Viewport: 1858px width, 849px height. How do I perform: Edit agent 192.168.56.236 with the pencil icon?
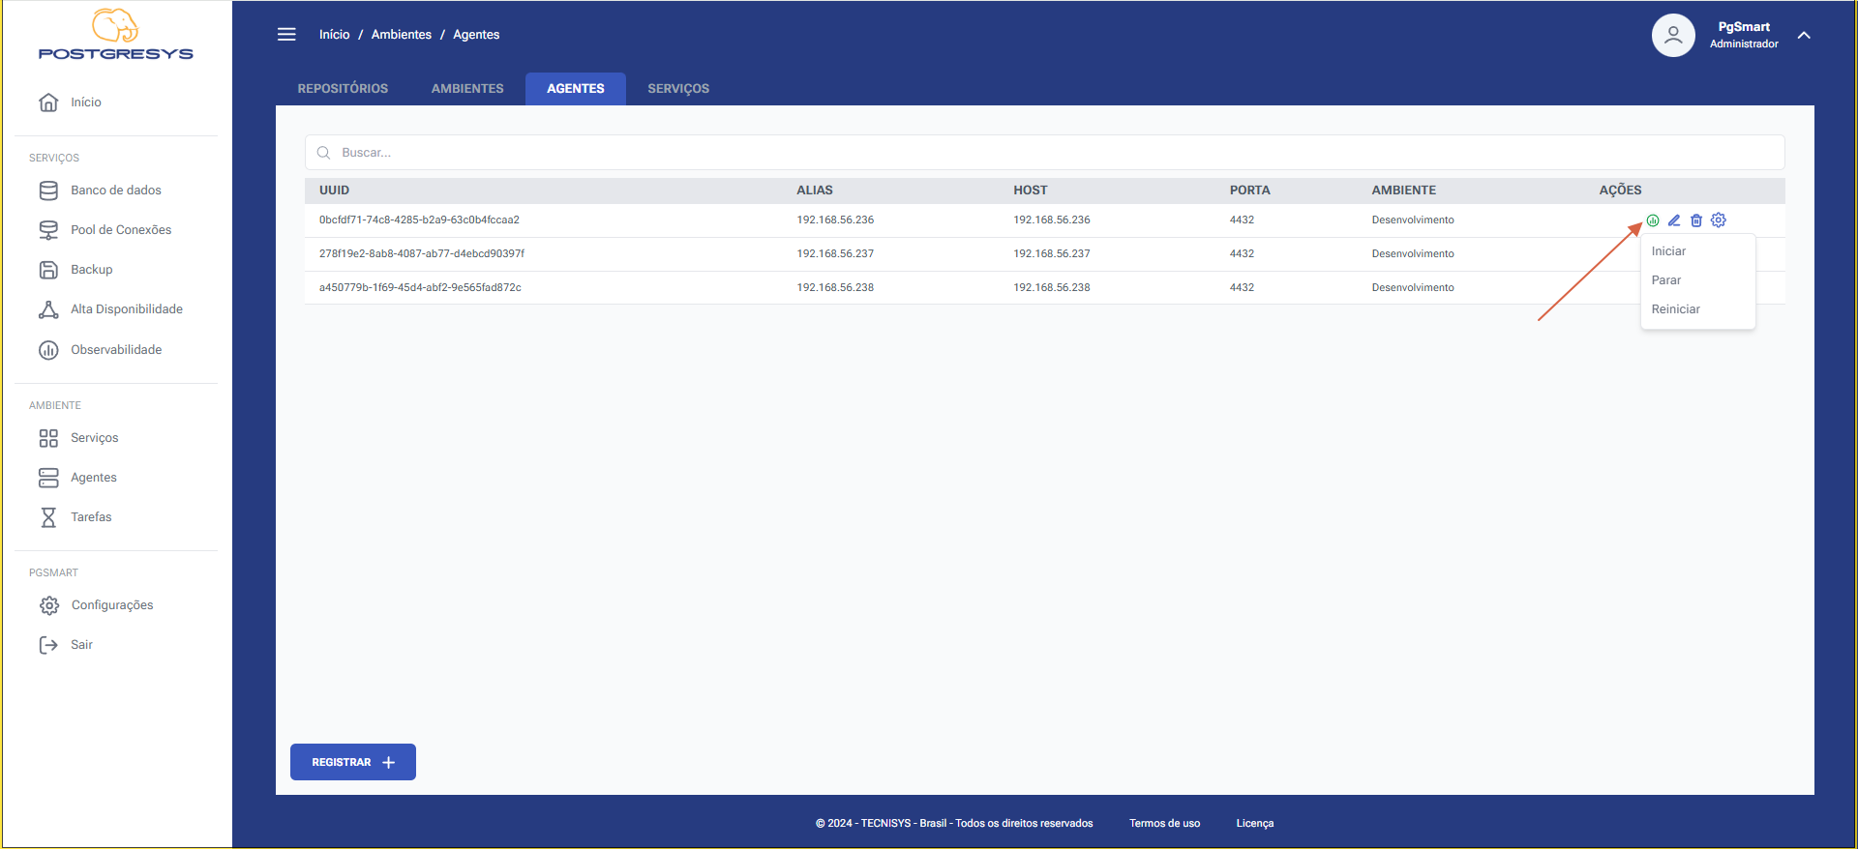pyautogui.click(x=1674, y=220)
